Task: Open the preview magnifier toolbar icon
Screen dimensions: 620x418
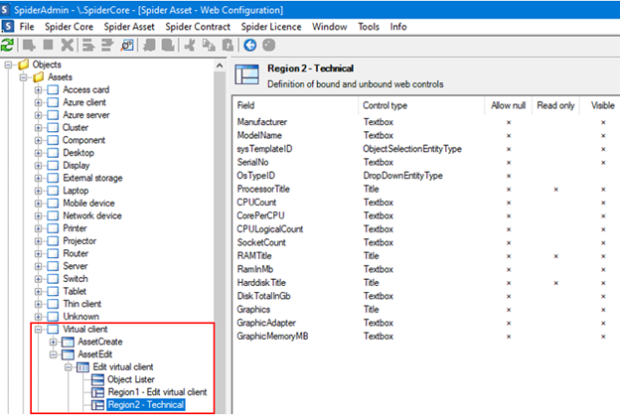Action: tap(127, 46)
